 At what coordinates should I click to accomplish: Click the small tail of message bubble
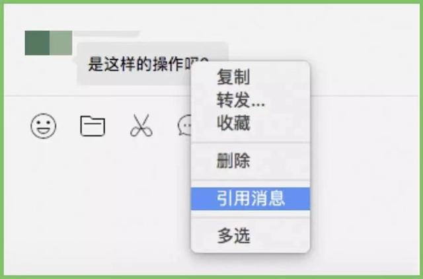click(x=75, y=60)
